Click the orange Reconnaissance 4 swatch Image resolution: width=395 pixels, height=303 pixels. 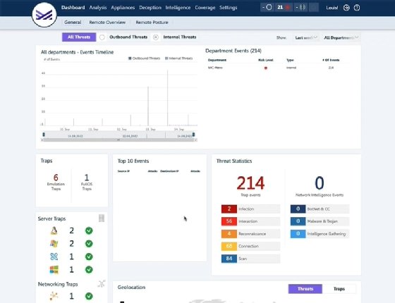229,234
